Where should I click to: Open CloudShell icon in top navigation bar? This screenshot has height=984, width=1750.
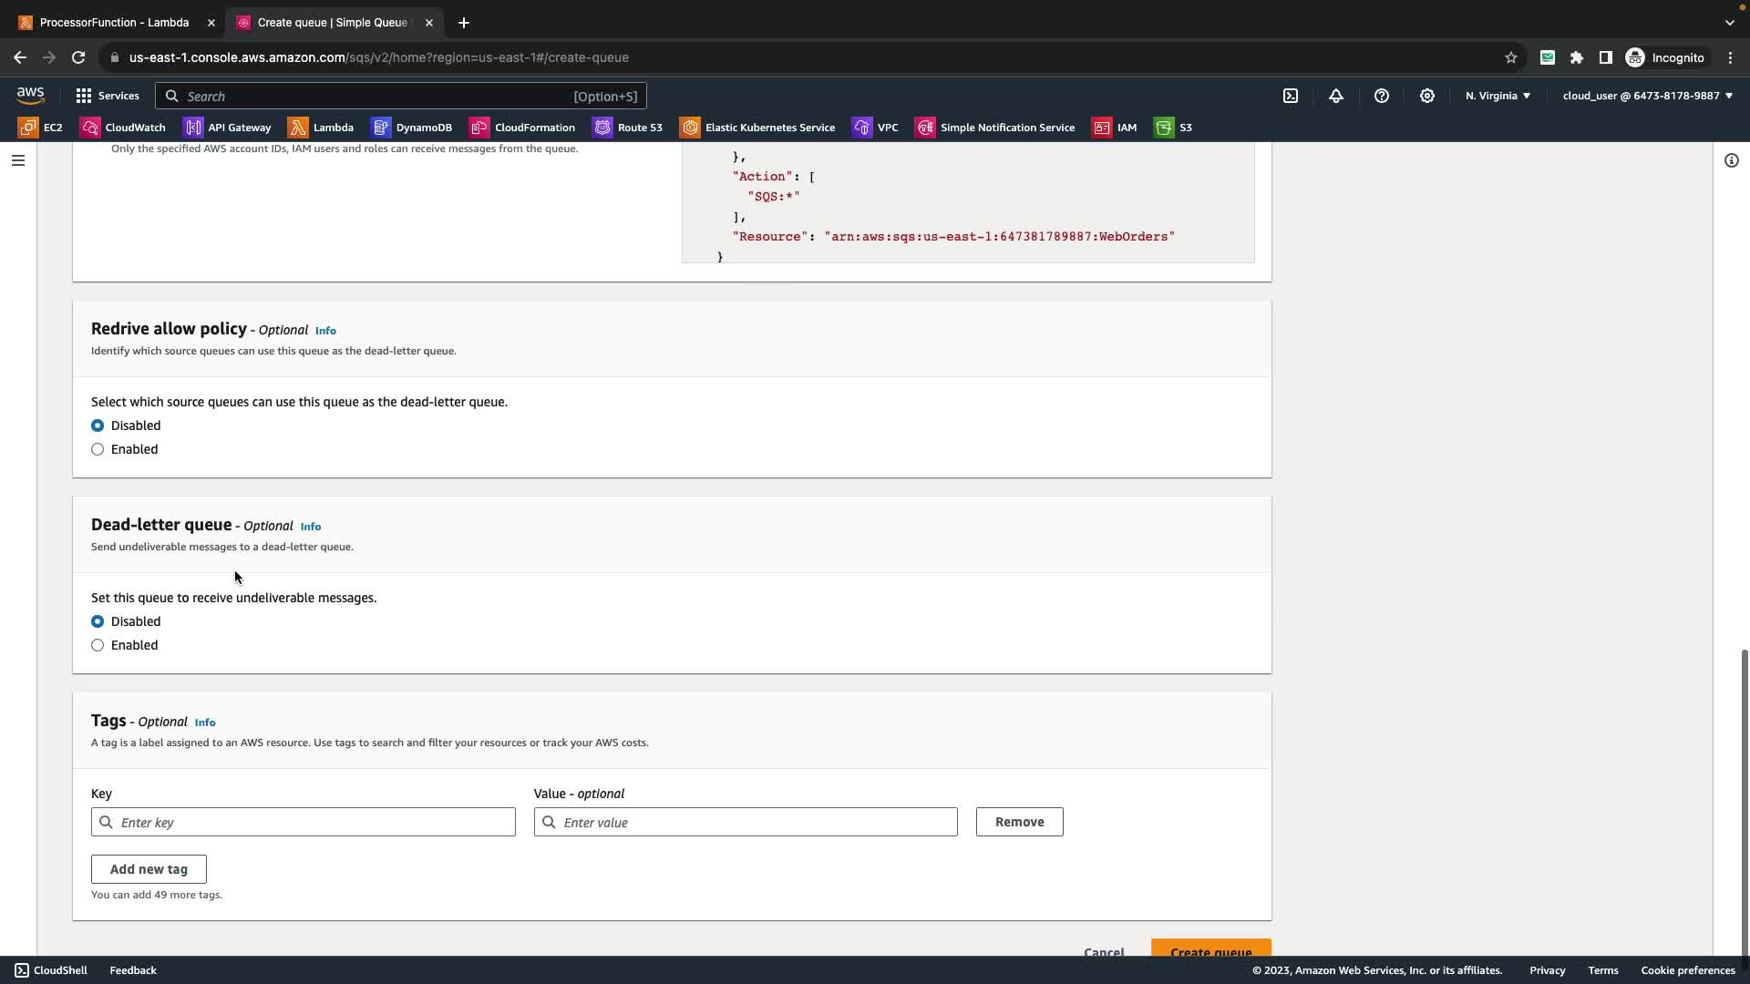1291,96
